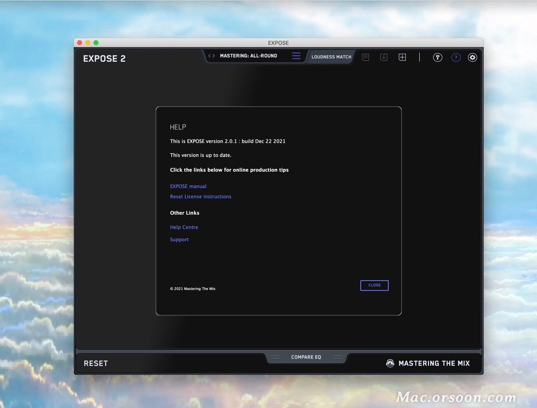Add audio file with plus icon
Screen dimensions: 537x408
coord(402,57)
